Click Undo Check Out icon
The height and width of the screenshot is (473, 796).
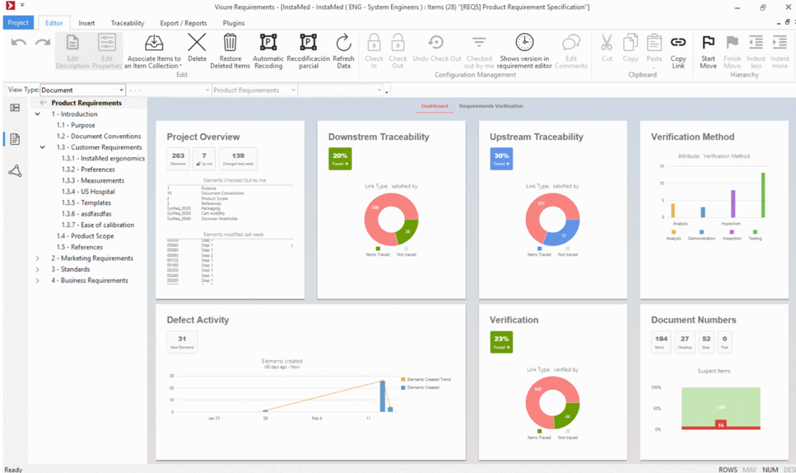(436, 42)
